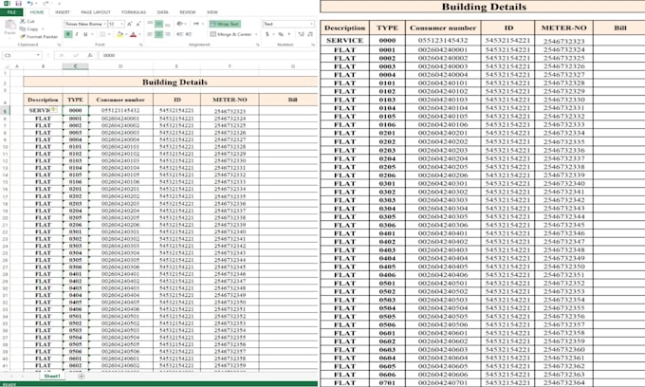Toggle bold formatting

68,34
